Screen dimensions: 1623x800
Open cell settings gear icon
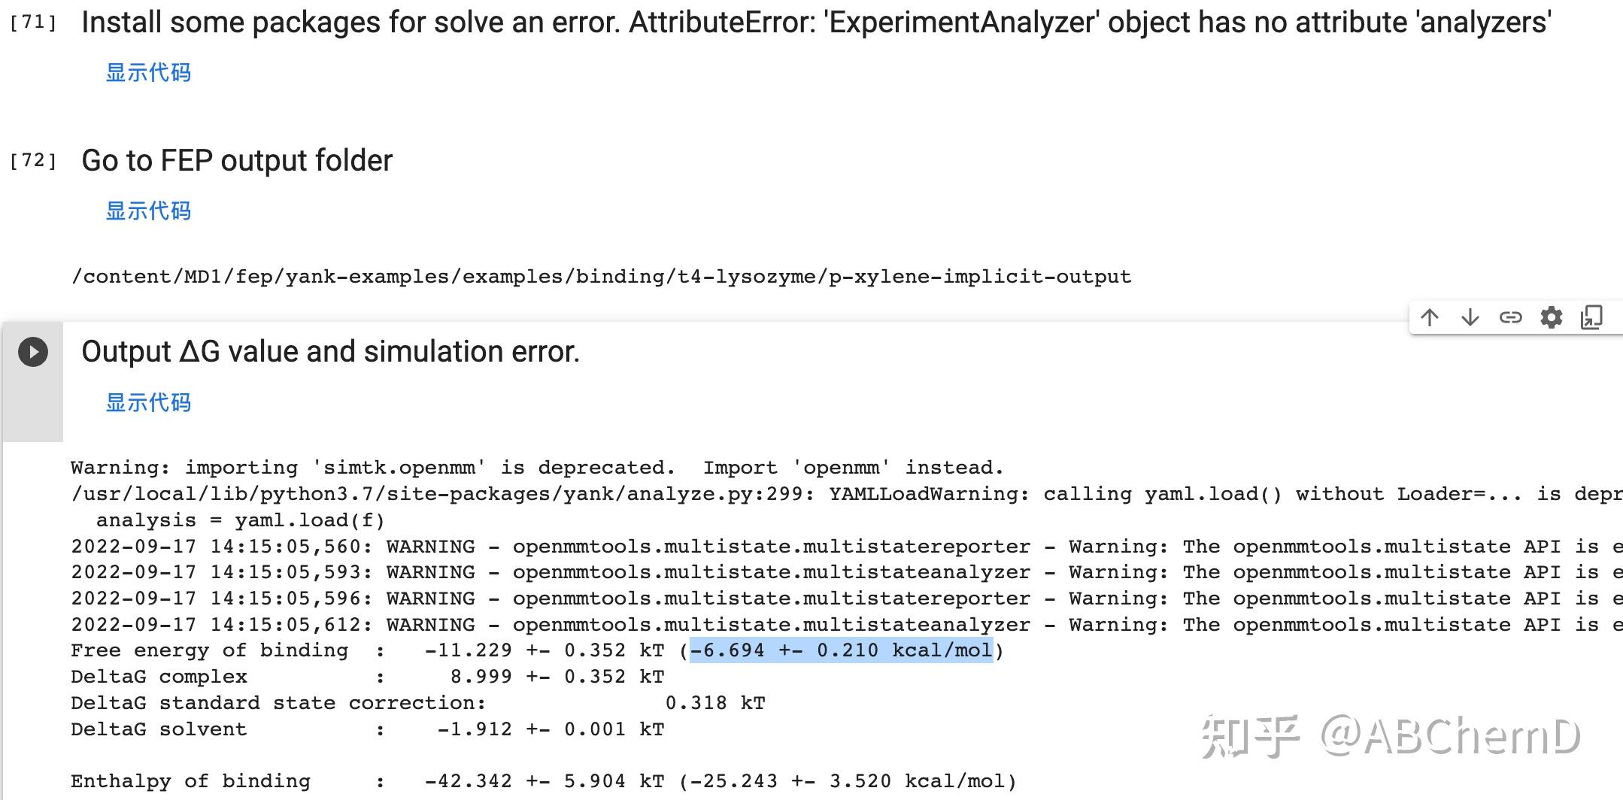click(1551, 317)
